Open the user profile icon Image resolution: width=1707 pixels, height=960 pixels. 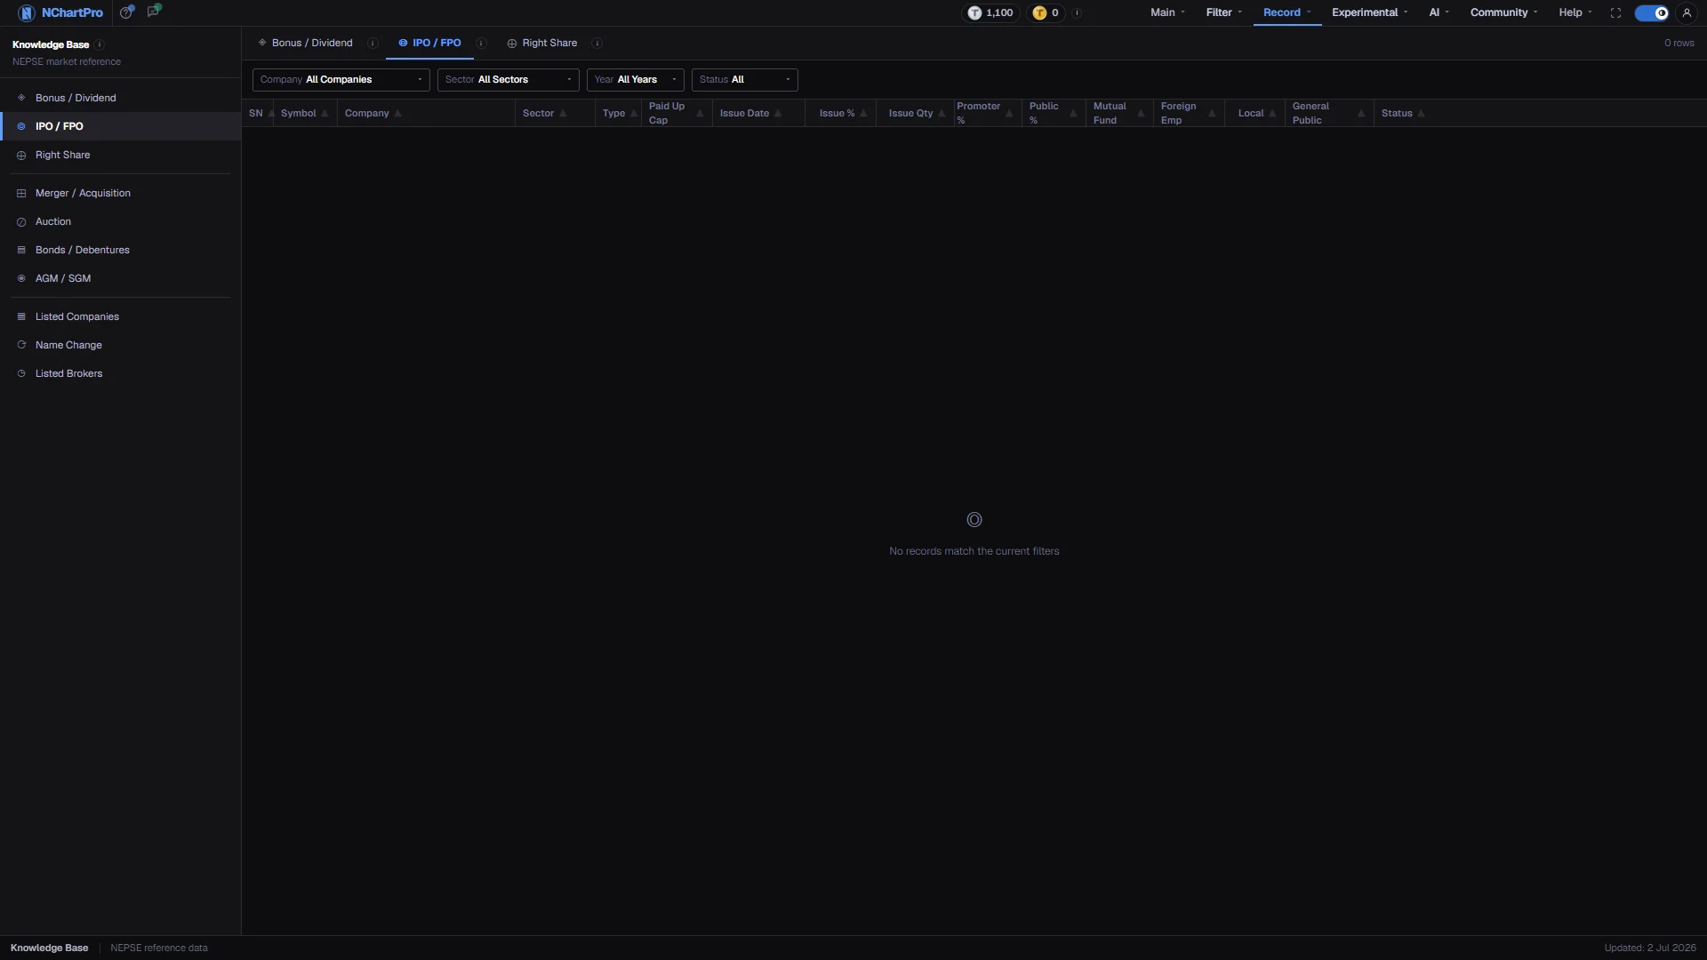point(1687,12)
